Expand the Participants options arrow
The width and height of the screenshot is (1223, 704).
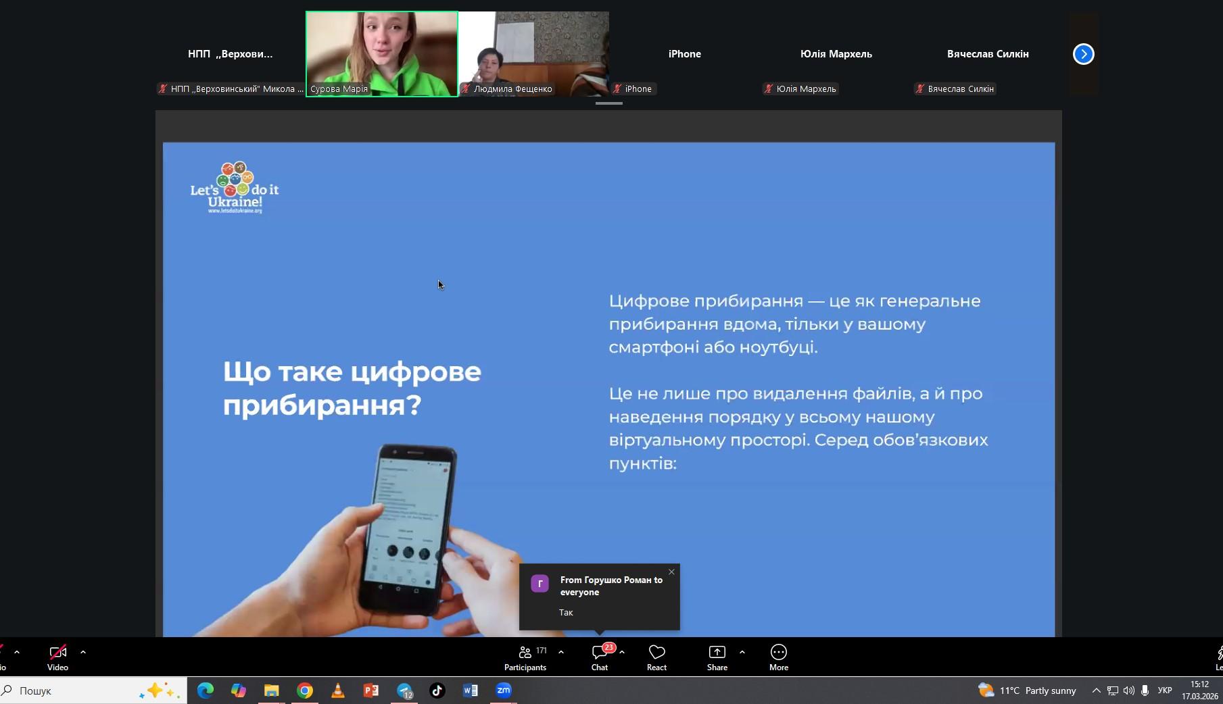click(x=561, y=653)
